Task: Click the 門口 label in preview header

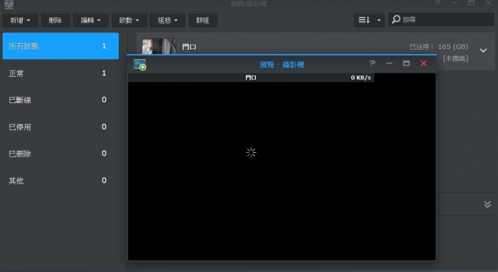Action: coord(251,78)
